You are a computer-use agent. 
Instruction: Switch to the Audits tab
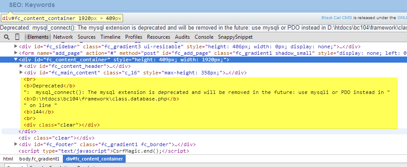point(182,37)
